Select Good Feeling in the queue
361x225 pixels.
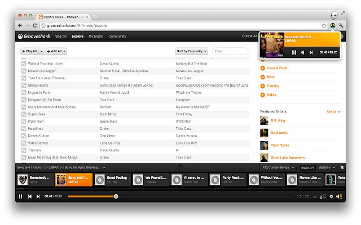point(112,180)
